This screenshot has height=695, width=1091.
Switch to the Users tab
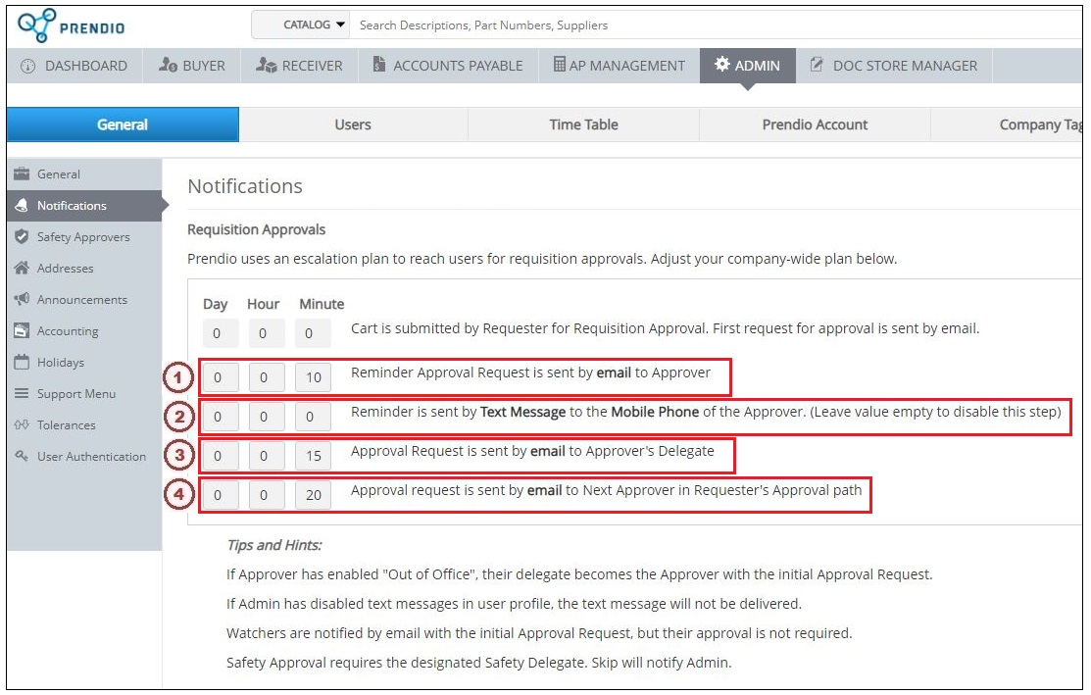coord(352,124)
